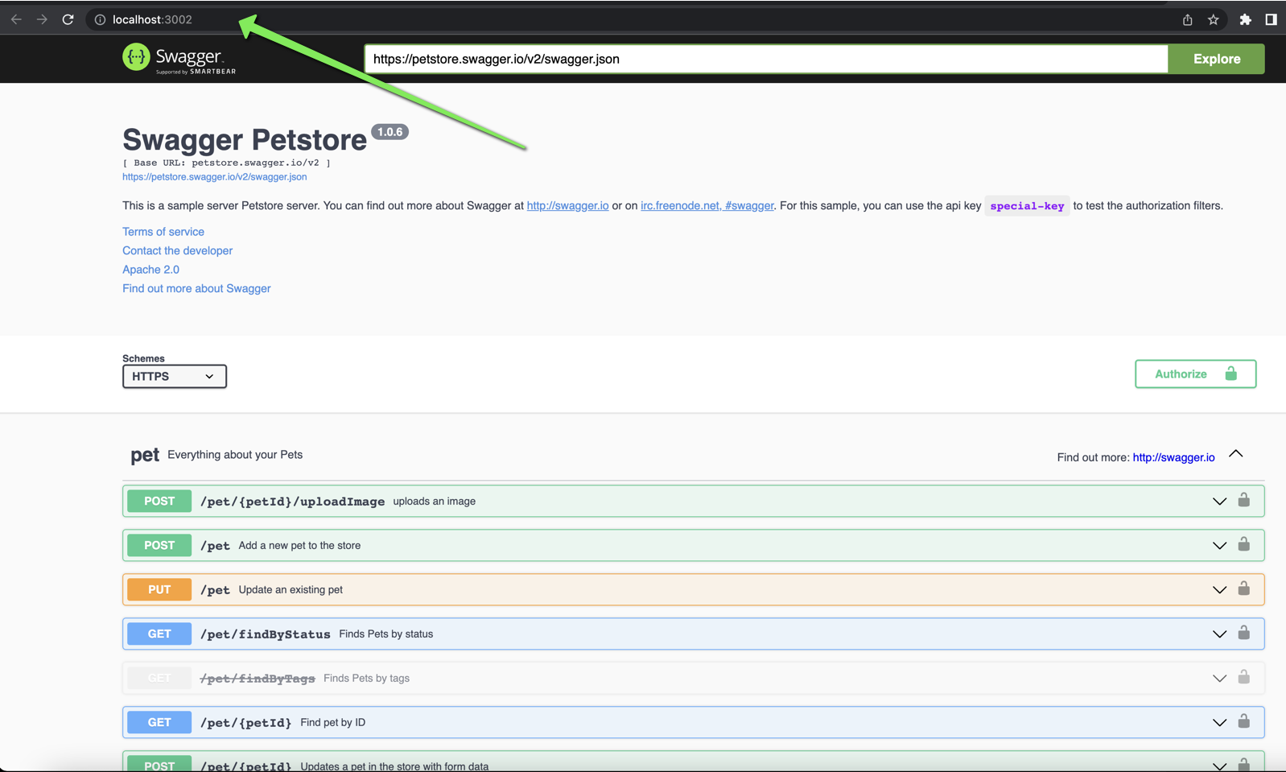Click the 'Update an existing pet' summary
Viewport: 1286px width, 772px height.
pos(291,590)
